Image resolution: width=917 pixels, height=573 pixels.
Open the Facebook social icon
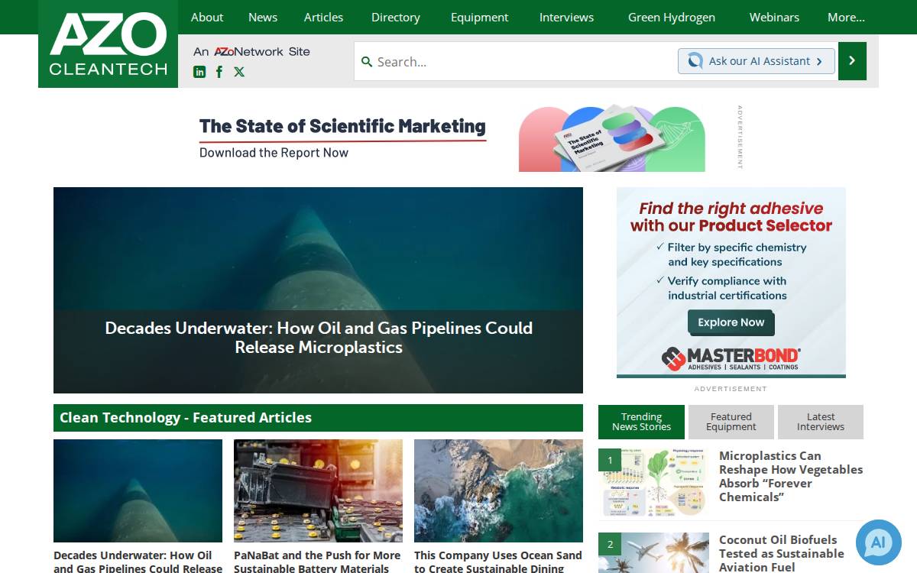[219, 72]
